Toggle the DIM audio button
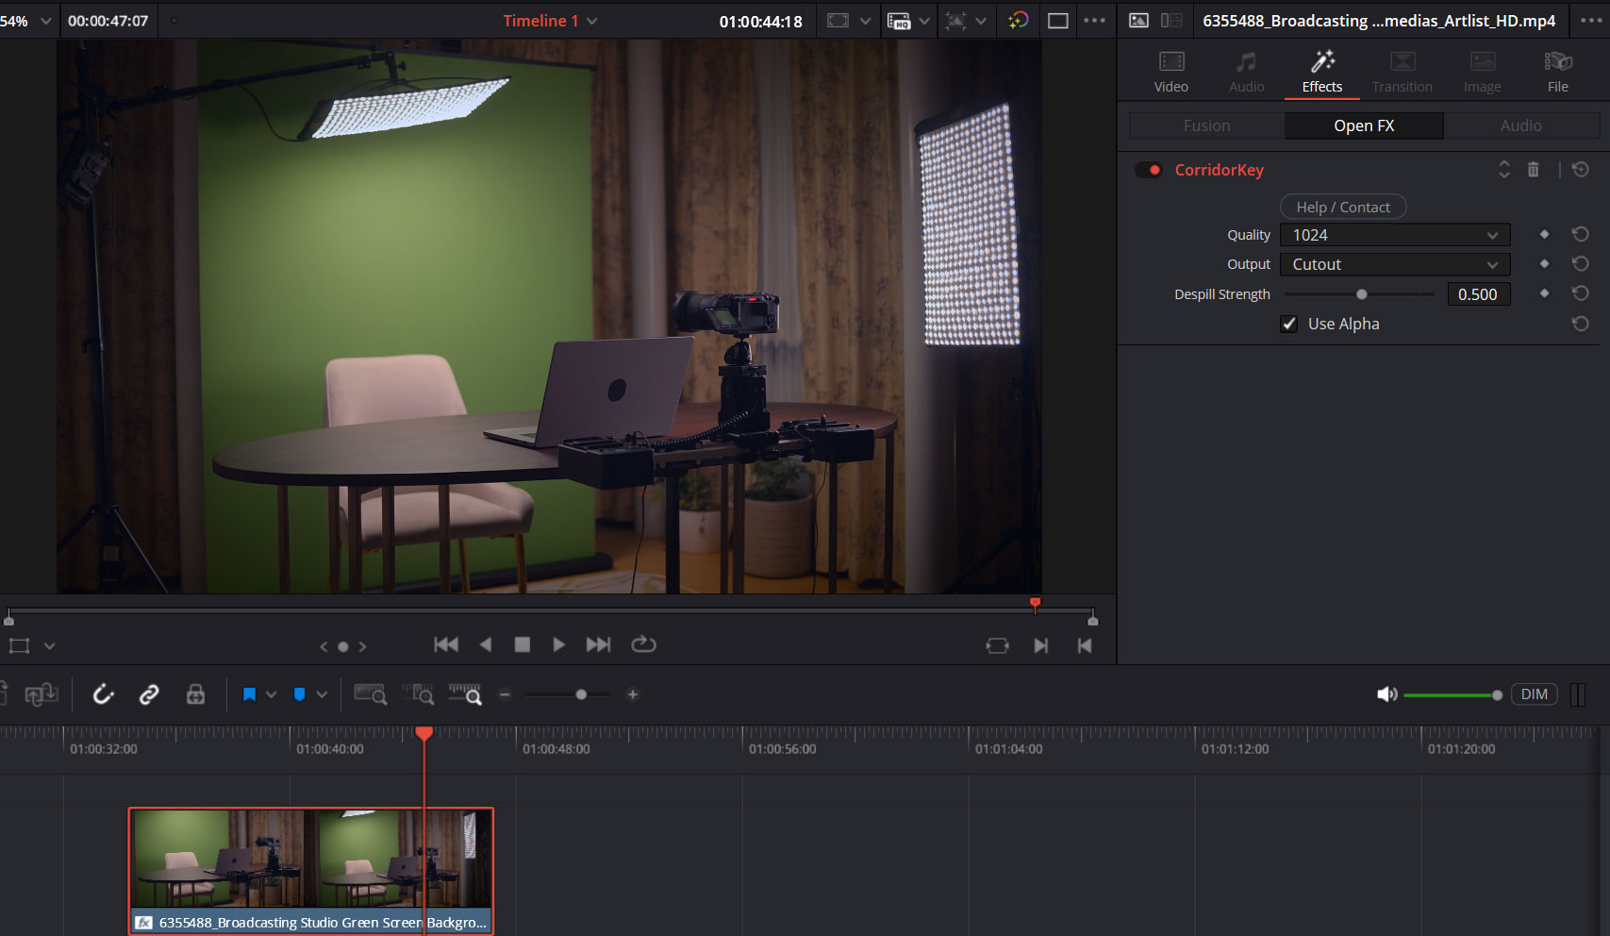 pos(1534,694)
